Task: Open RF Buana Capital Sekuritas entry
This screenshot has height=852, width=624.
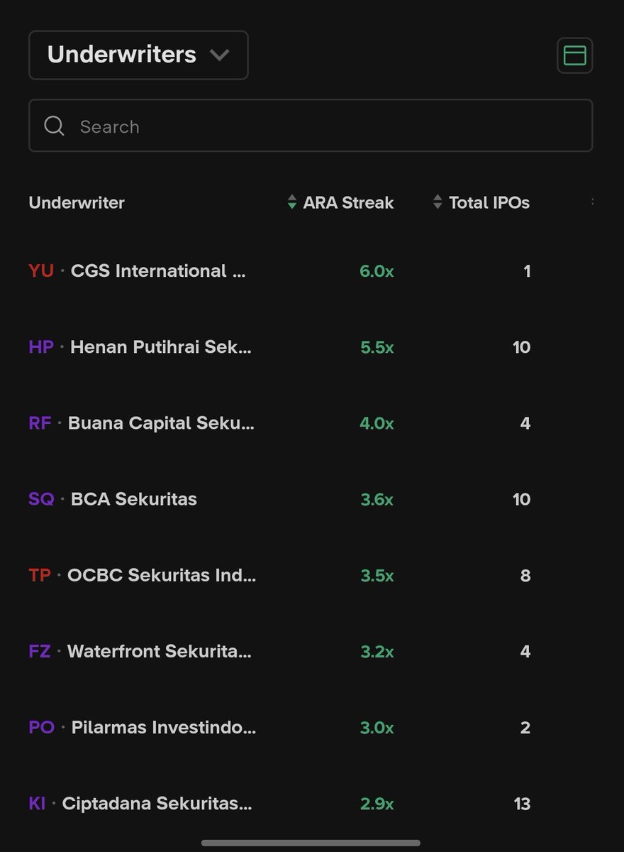Action: pos(311,422)
